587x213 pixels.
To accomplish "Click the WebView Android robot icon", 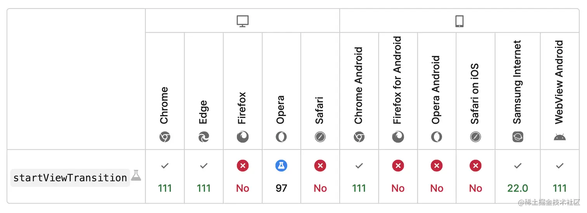I will pos(559,137).
